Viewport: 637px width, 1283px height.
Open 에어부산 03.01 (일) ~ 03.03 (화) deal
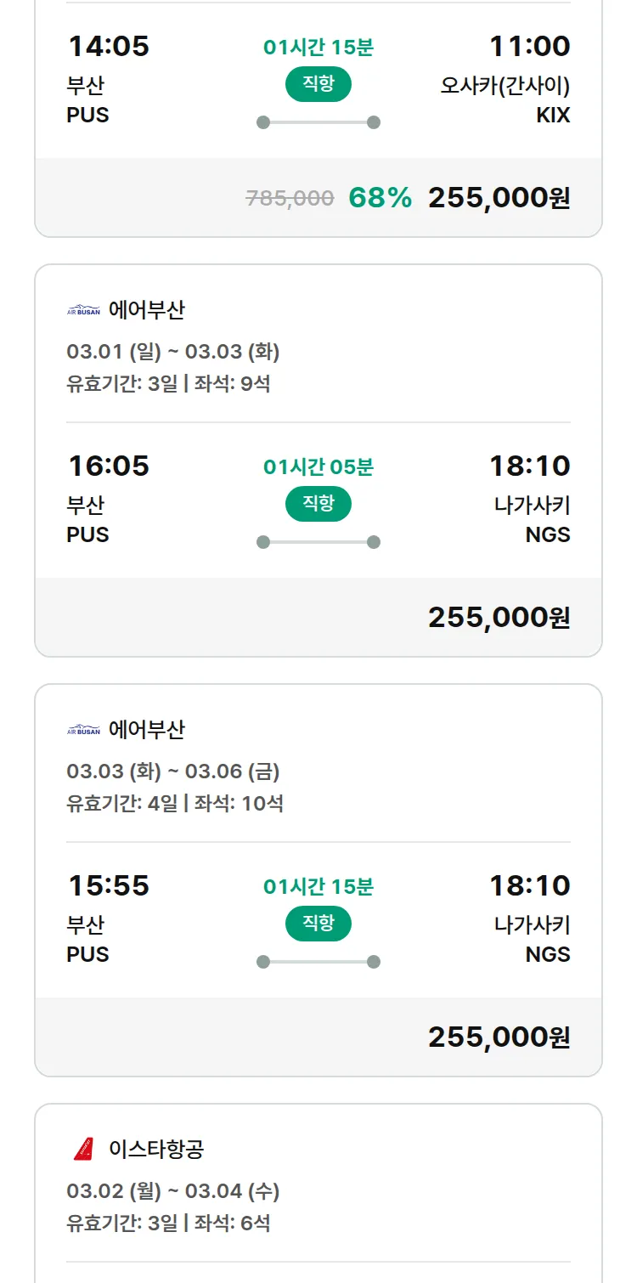(x=172, y=352)
